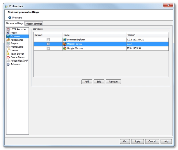Select the Proxy settings icon

[8, 33]
